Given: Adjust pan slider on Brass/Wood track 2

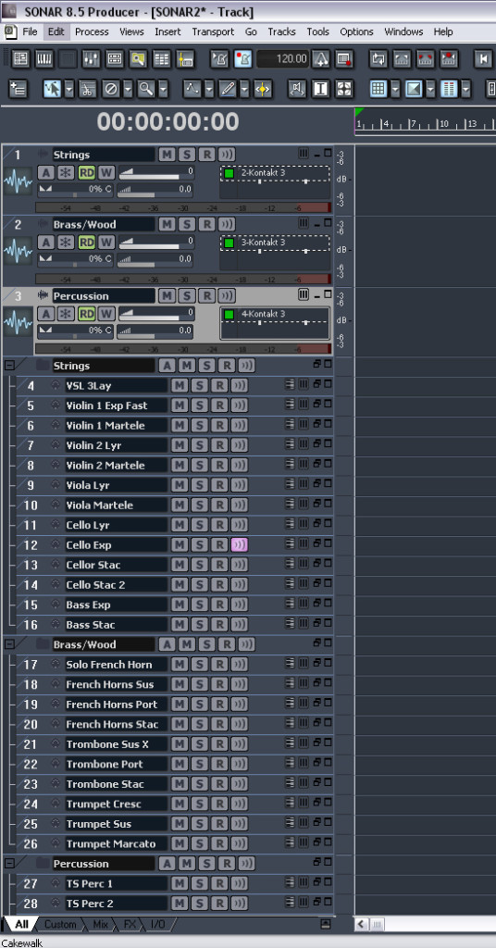Looking at the screenshot, I should coord(75,259).
